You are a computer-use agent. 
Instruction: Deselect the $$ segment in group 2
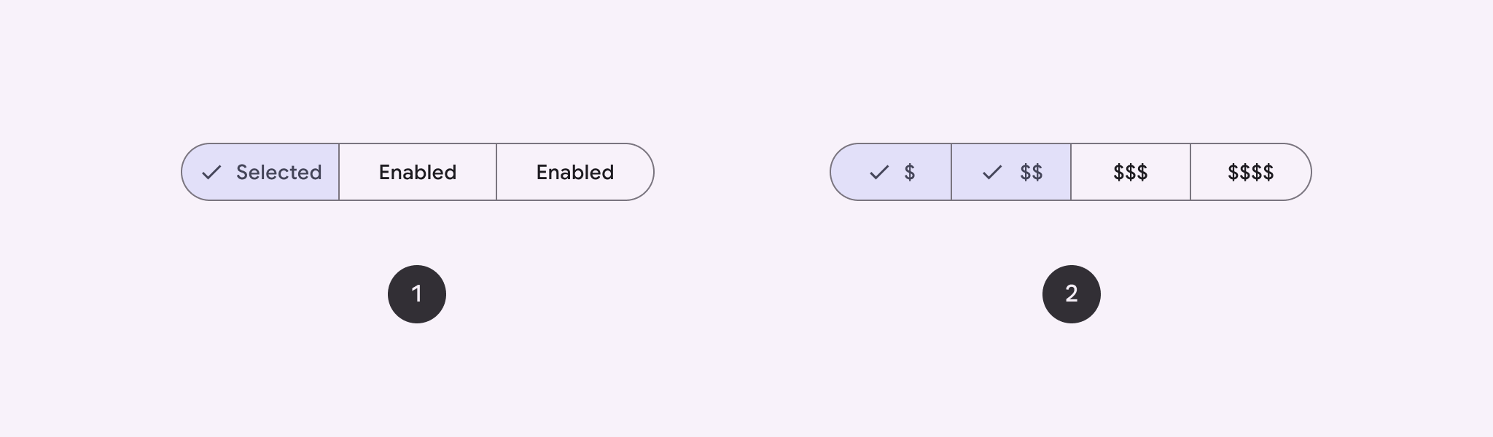point(1010,172)
